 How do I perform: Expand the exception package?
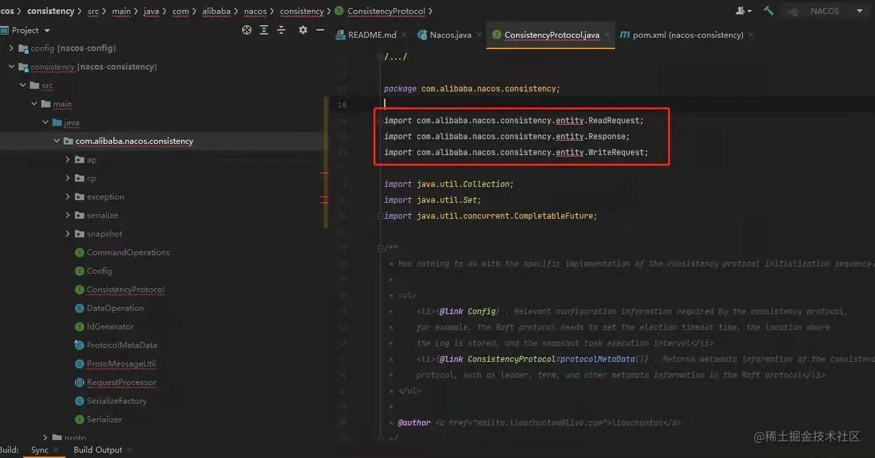pyautogui.click(x=68, y=197)
